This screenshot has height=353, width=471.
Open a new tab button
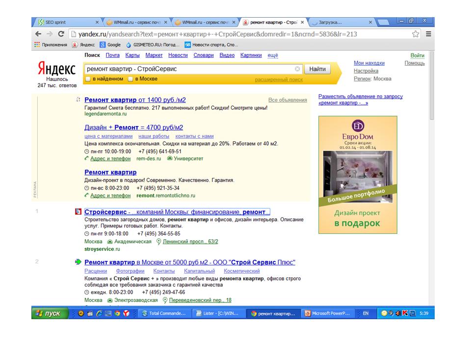(x=383, y=22)
